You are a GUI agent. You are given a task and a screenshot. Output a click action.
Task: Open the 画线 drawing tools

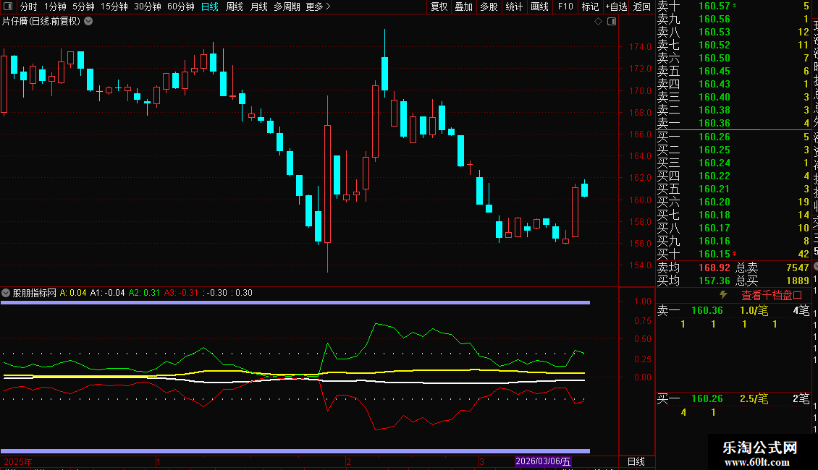539,7
